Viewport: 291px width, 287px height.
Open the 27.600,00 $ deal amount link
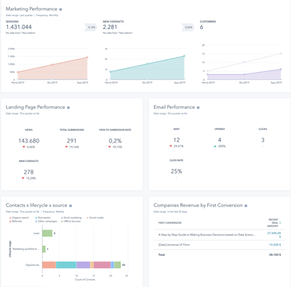(274, 235)
